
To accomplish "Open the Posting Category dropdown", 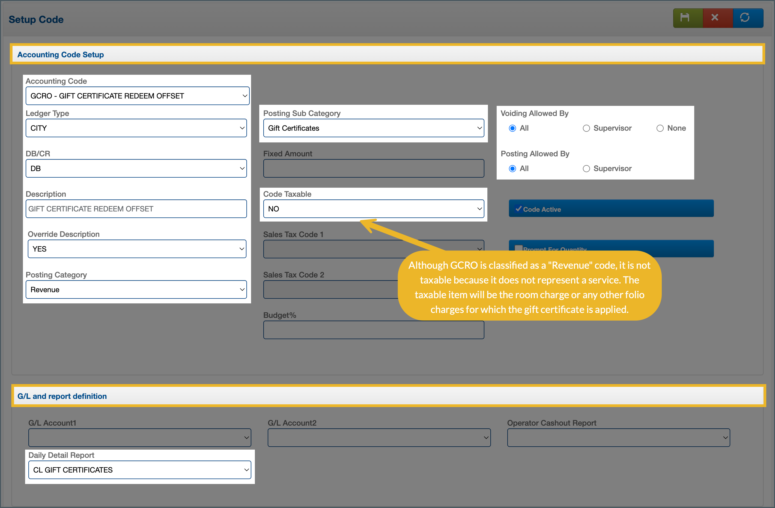I will tap(136, 289).
